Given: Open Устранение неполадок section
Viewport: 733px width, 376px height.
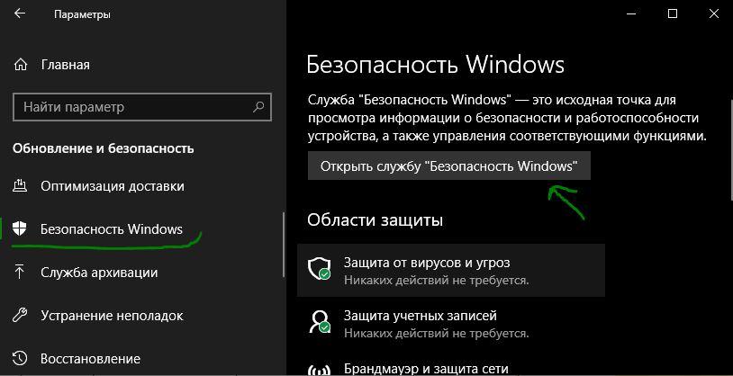Looking at the screenshot, I should coord(112,316).
